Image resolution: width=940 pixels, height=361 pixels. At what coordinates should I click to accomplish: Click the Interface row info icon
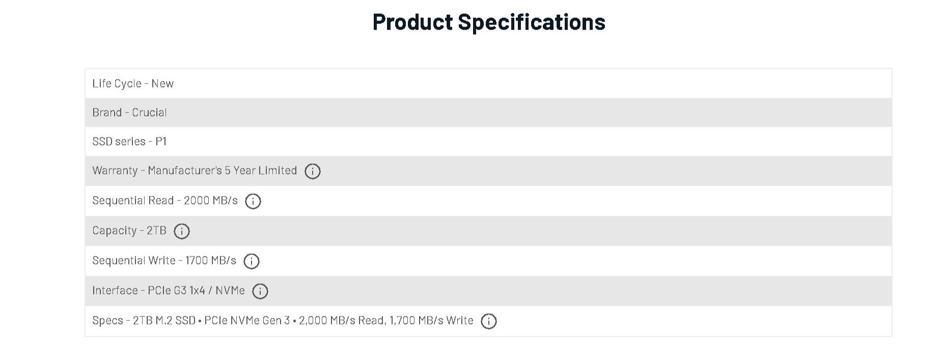coord(260,291)
